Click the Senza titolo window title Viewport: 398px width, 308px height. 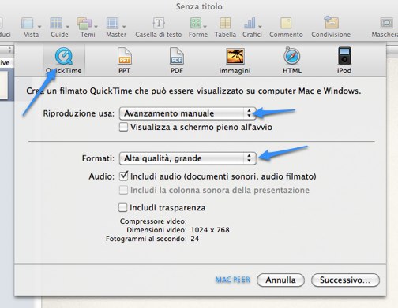point(199,6)
